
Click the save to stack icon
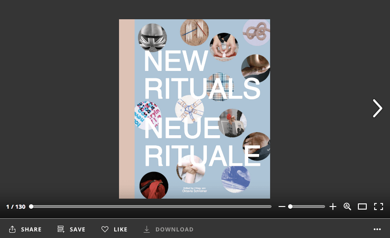[61, 229]
